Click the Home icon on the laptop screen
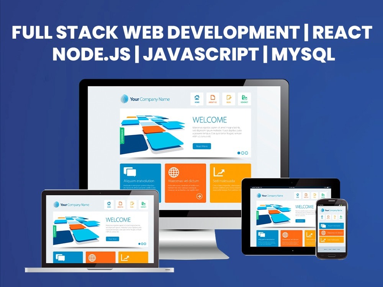This screenshot has height=287, width=383. click(109, 204)
